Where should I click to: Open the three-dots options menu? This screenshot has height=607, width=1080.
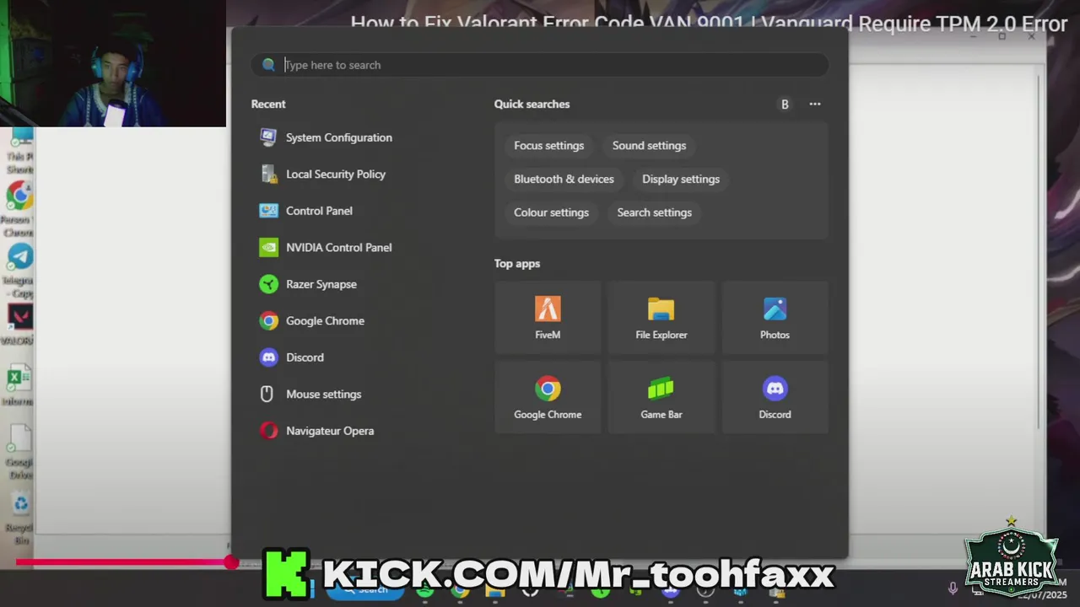tap(815, 104)
